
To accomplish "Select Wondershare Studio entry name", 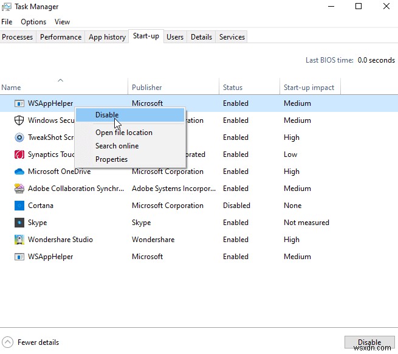I will click(x=60, y=240).
